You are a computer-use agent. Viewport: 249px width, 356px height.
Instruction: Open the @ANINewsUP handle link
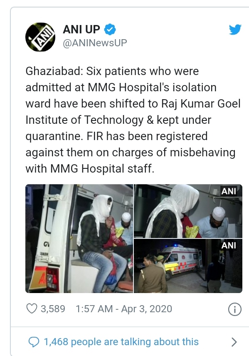(x=95, y=43)
